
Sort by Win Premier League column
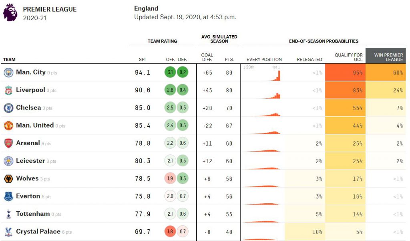pos(386,55)
